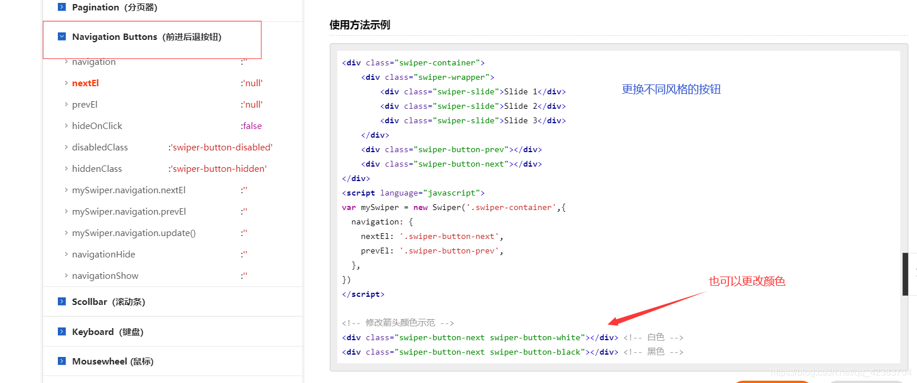Open the prevEl option
The height and width of the screenshot is (383, 917).
click(x=84, y=104)
